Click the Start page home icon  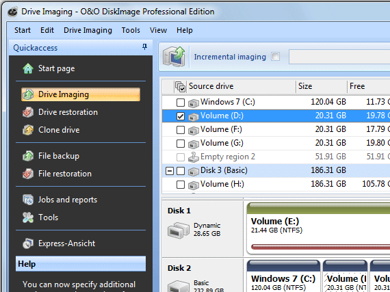[28, 68]
